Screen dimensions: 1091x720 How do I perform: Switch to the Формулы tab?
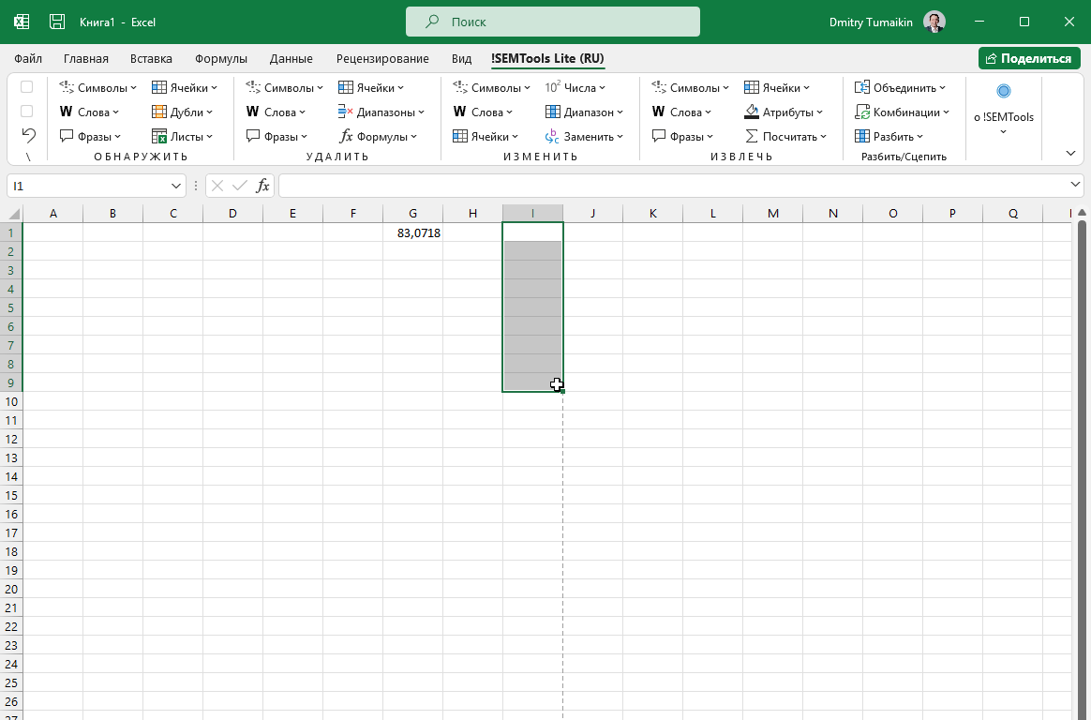[220, 58]
